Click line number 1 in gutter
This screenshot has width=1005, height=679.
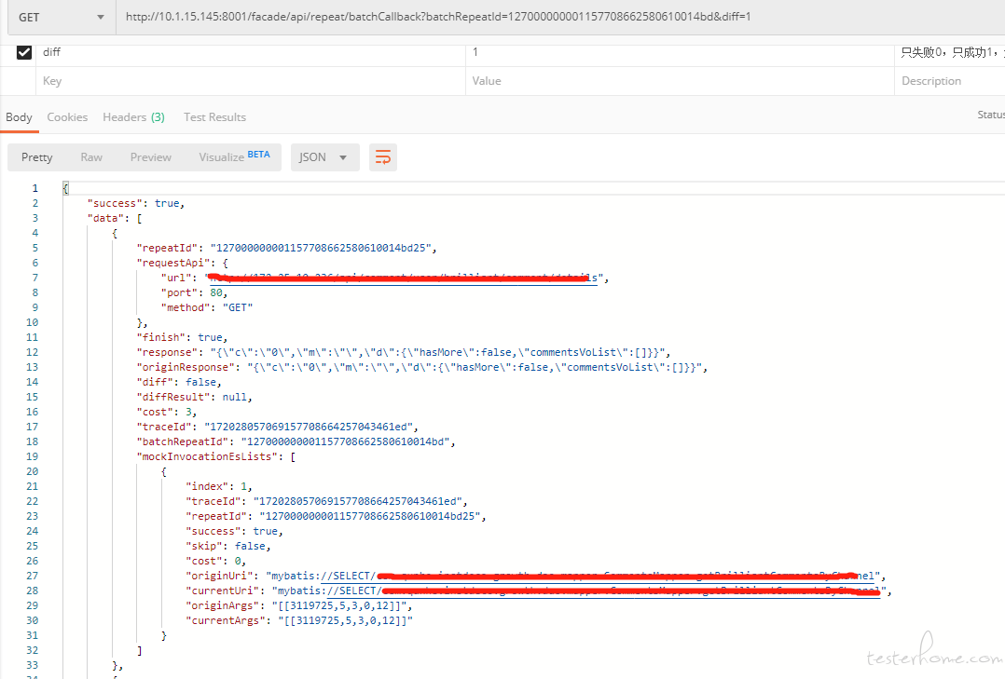point(34,188)
